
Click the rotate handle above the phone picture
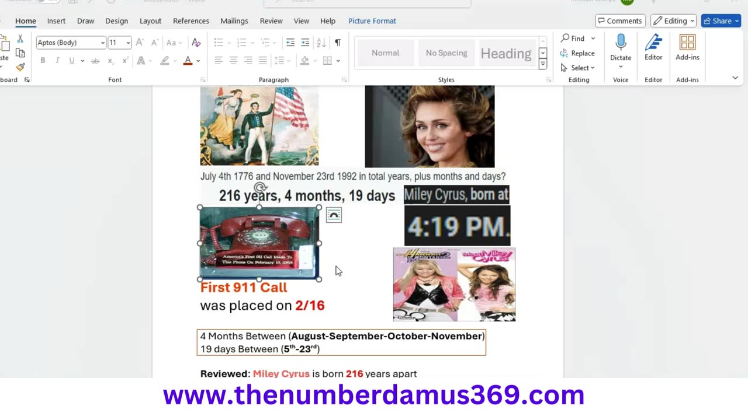tap(260, 188)
